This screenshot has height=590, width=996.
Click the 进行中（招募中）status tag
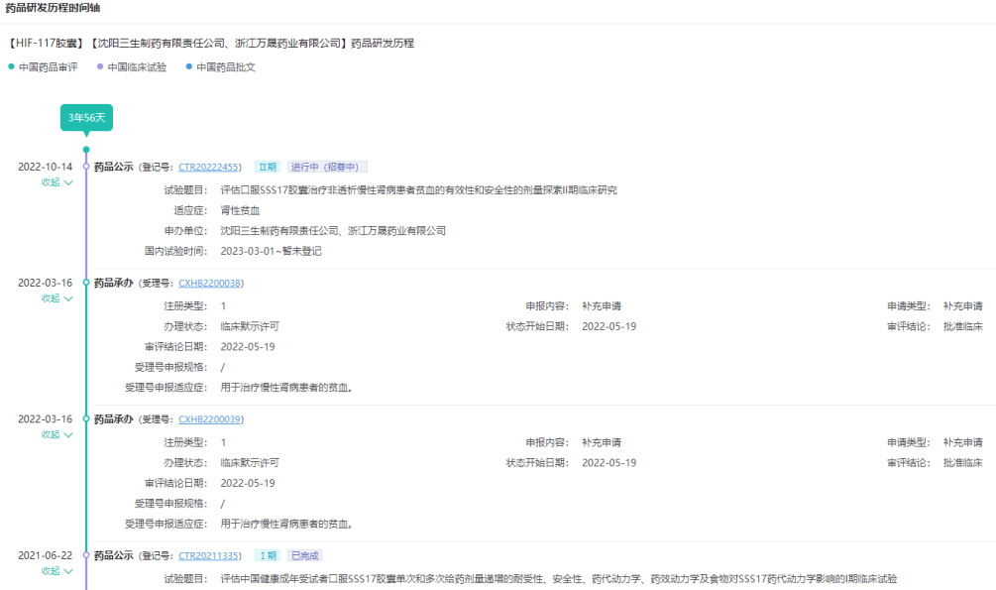[327, 167]
